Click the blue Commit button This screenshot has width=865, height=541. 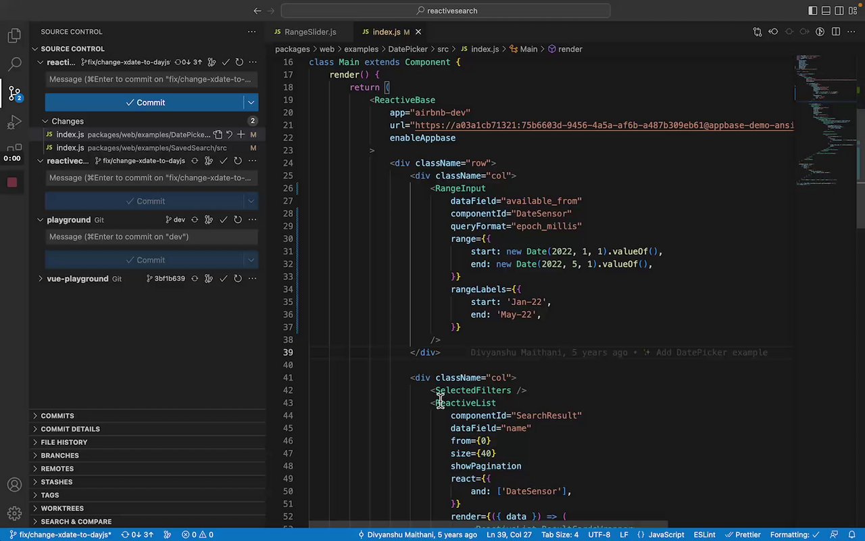tap(145, 103)
